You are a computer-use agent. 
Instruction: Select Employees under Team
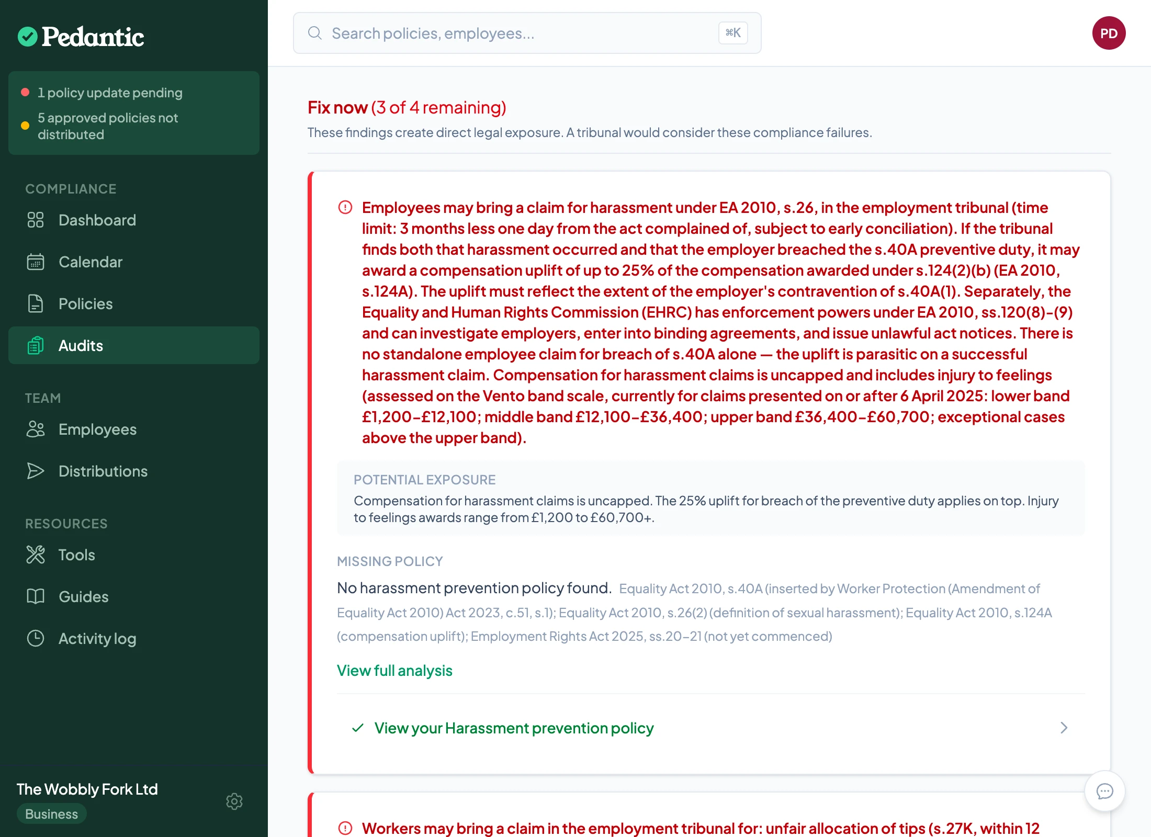click(97, 429)
